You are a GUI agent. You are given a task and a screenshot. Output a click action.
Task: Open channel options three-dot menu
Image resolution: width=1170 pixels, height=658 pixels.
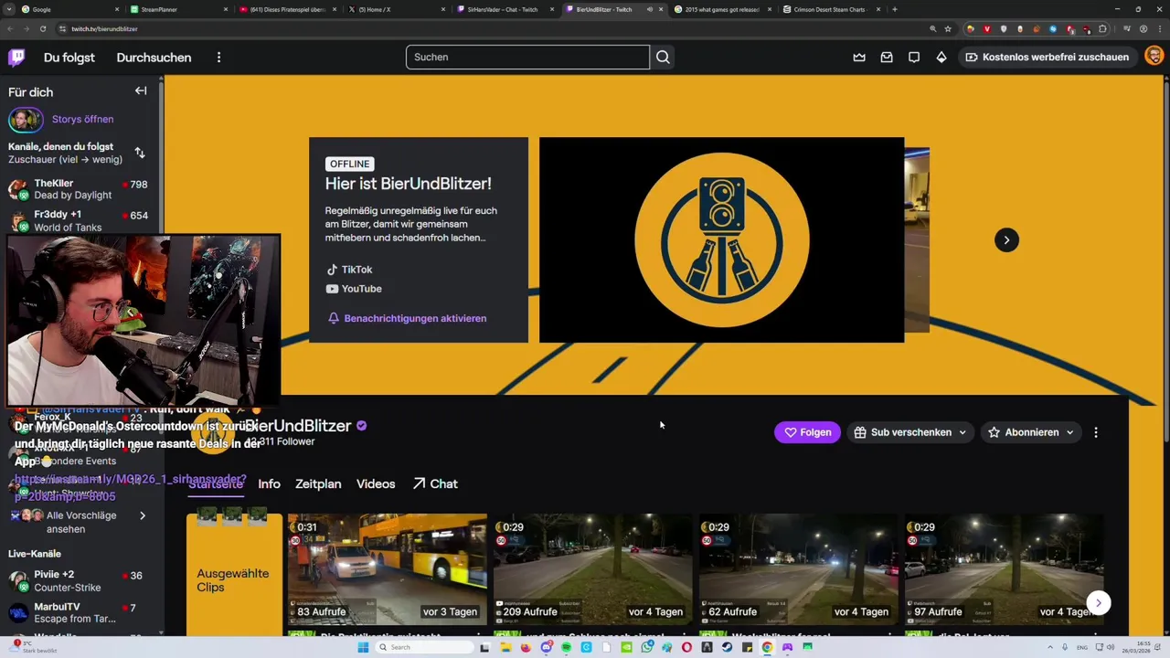[1096, 432]
